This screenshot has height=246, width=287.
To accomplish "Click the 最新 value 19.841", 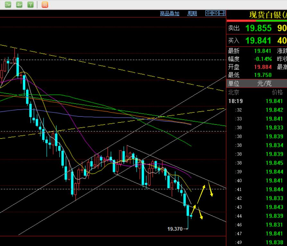I will (x=263, y=51).
